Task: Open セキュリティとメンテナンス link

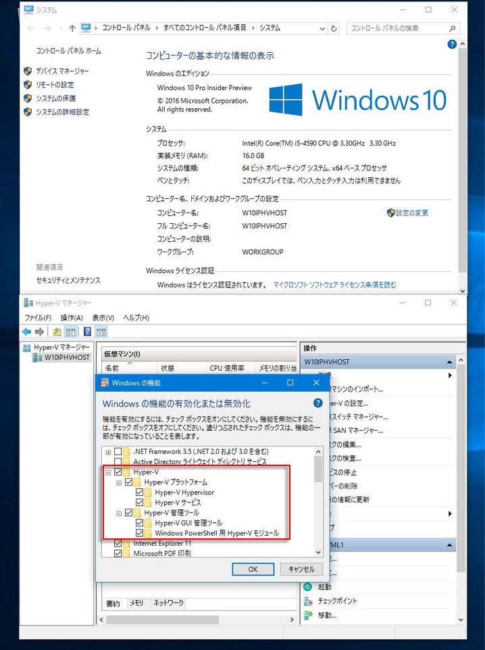Action: (x=68, y=280)
